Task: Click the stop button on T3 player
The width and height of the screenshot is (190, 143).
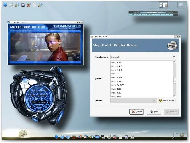Action: click(31, 98)
